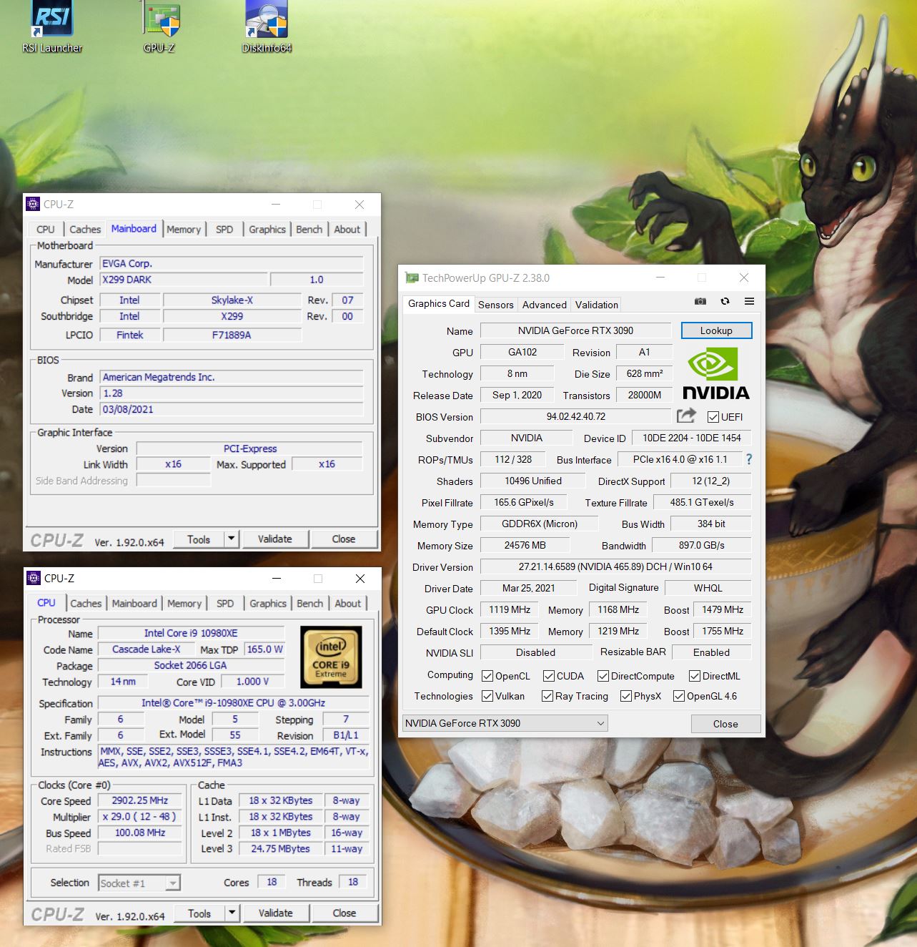
Task: Click the GPU Name field showing RTX 3090
Action: click(575, 330)
